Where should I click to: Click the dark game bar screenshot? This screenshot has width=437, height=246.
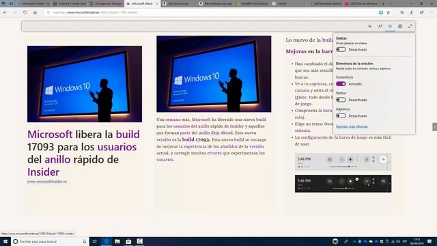click(343, 184)
